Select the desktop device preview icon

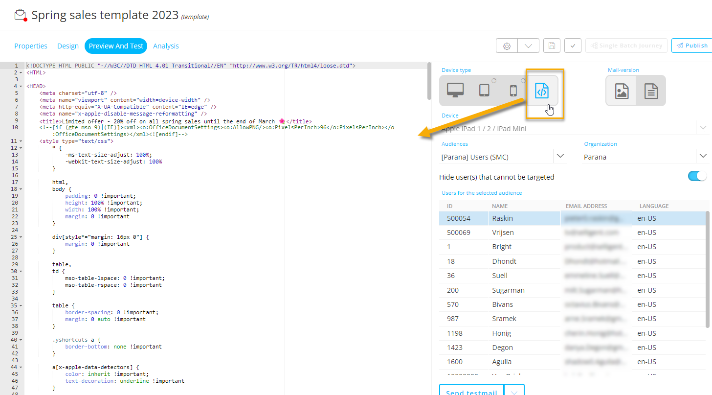(x=455, y=91)
